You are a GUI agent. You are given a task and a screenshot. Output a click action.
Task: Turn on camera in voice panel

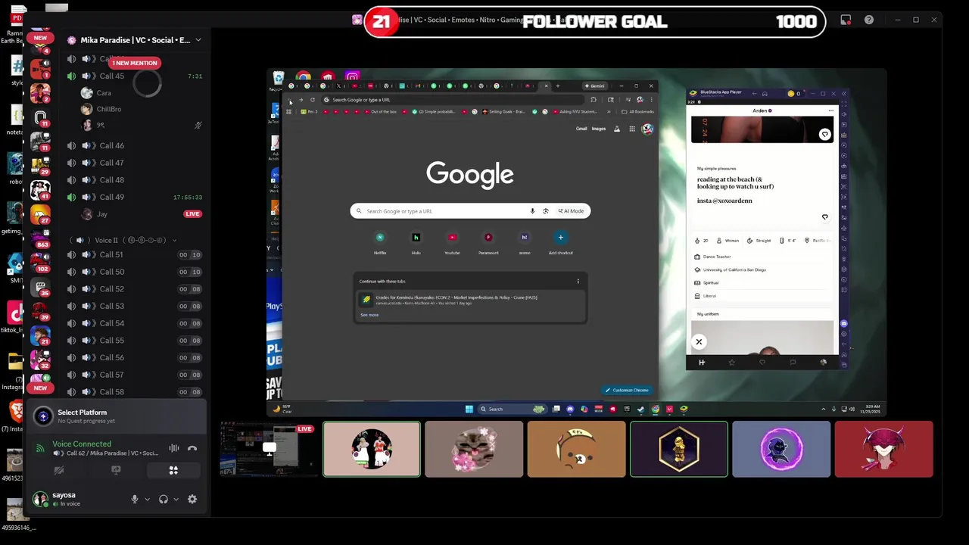[x=59, y=470]
